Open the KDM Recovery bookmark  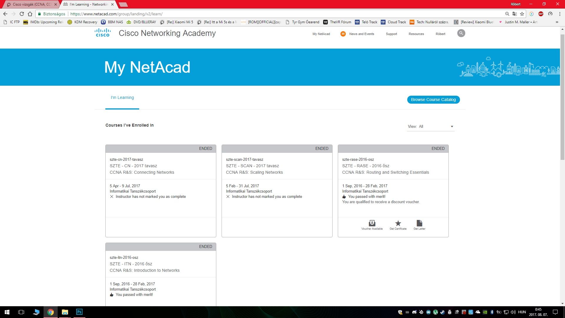[82, 22]
